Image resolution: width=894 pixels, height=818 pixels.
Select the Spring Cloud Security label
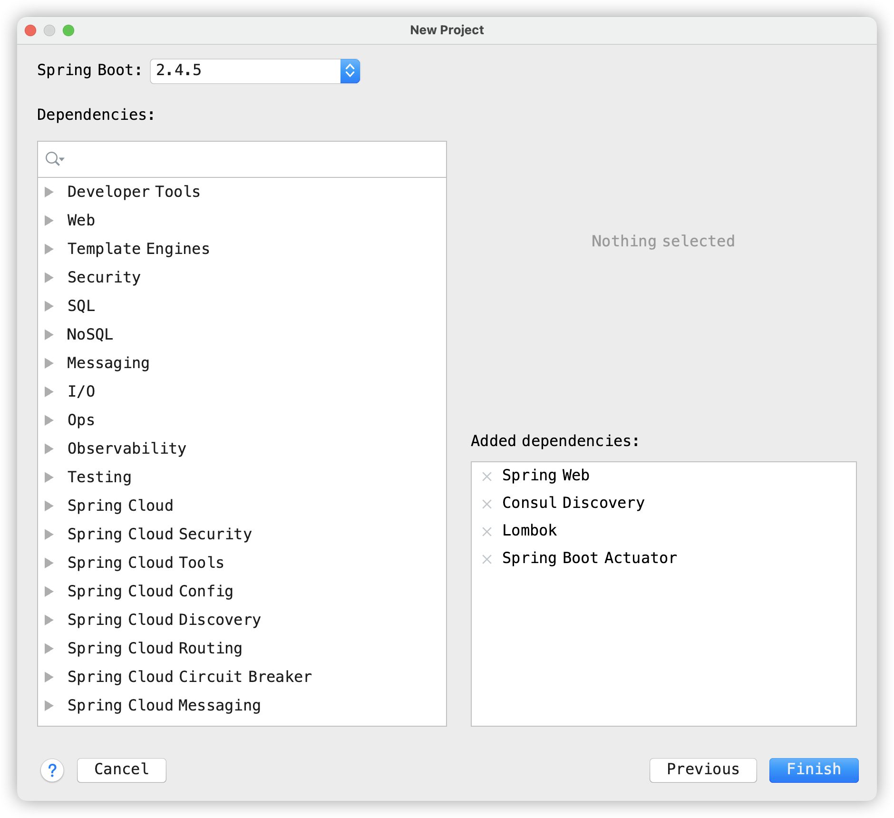point(160,534)
